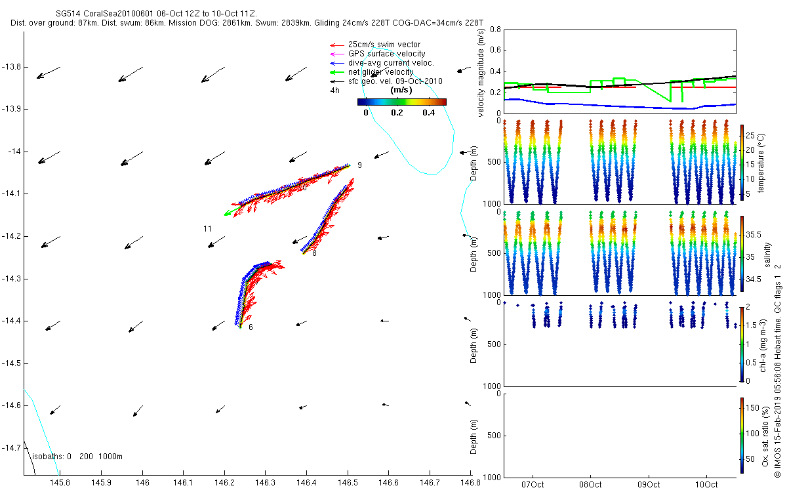Click longitude tick '145.9'
Viewport: 787px width, 492px height.
click(x=102, y=483)
